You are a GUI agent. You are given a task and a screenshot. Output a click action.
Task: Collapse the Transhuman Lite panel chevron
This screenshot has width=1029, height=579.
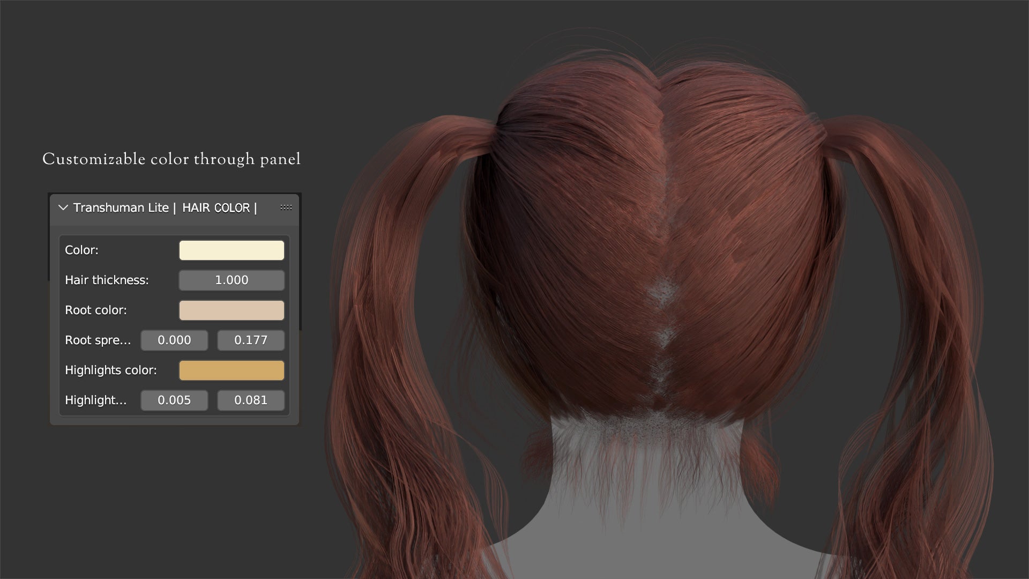(x=63, y=207)
